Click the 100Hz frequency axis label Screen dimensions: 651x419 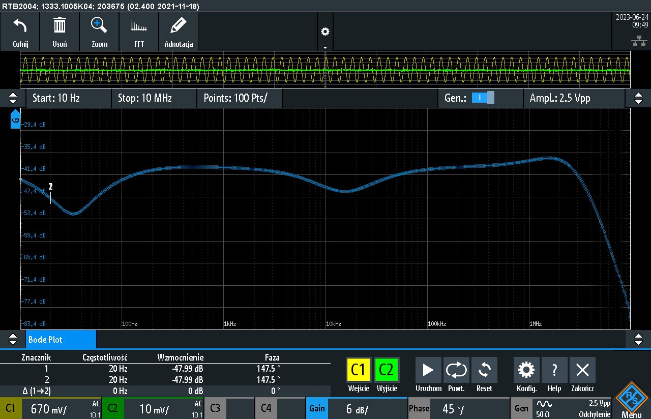130,324
